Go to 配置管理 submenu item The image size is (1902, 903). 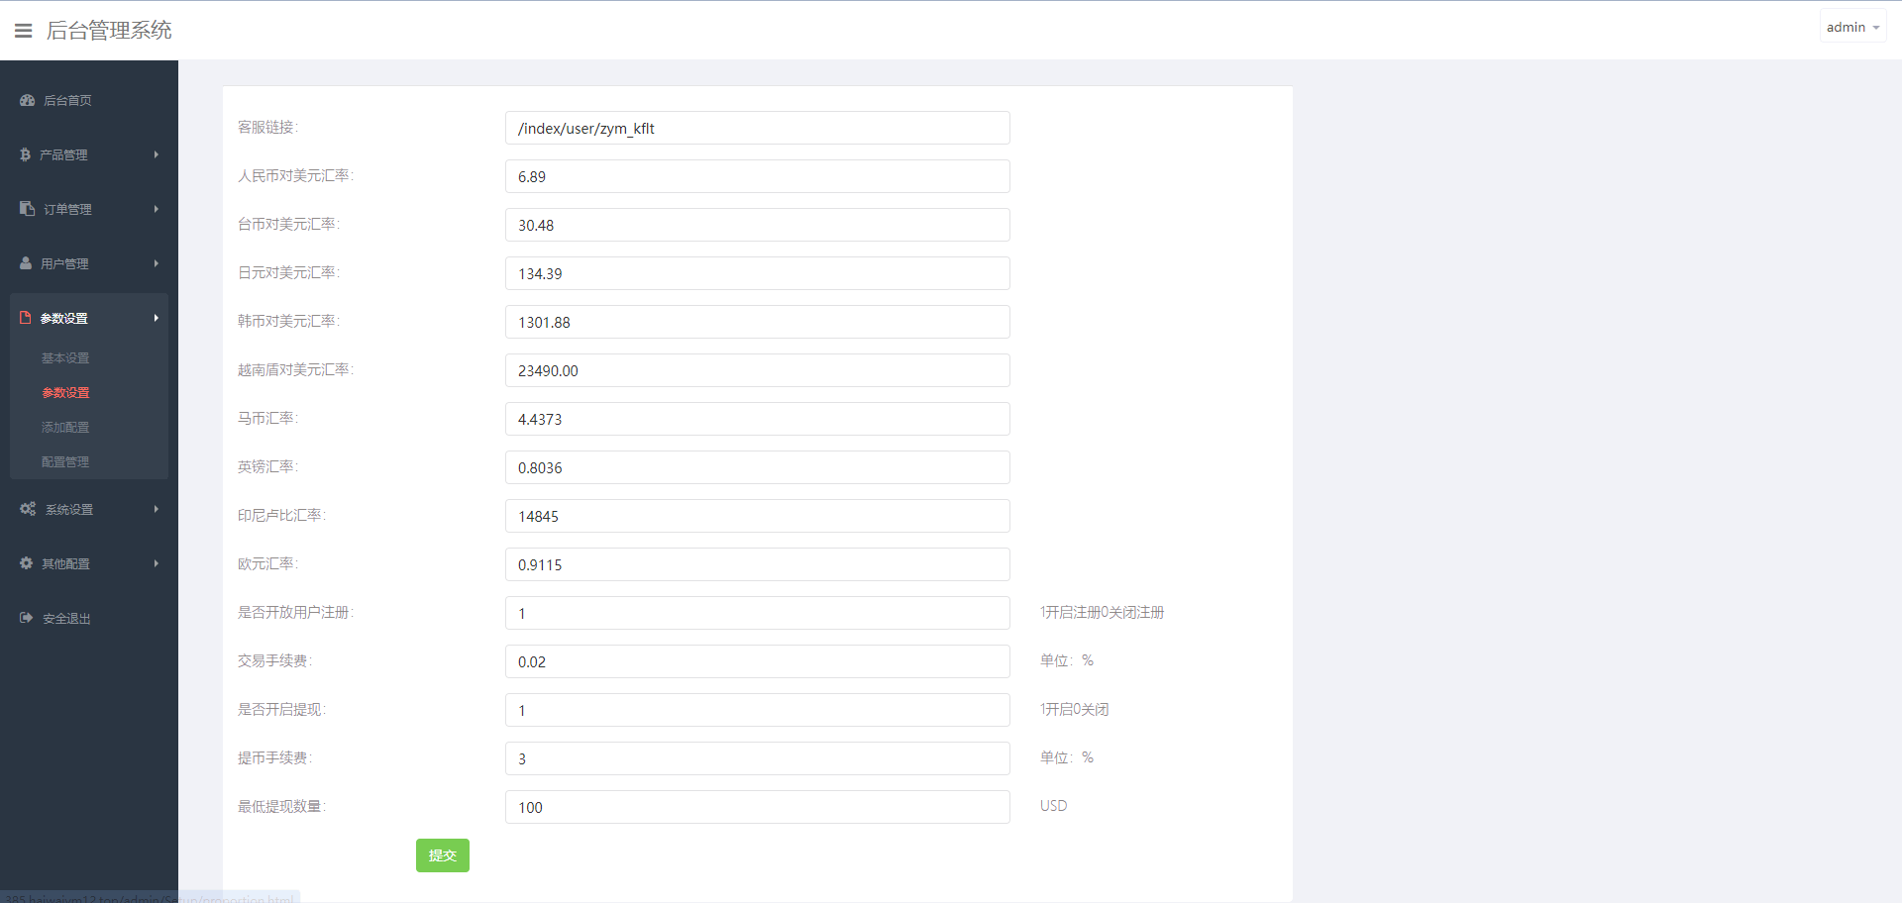[x=65, y=462]
